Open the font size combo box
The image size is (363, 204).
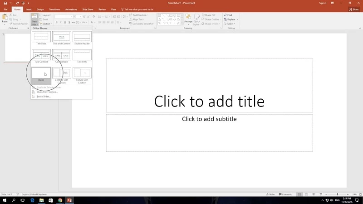point(77,17)
